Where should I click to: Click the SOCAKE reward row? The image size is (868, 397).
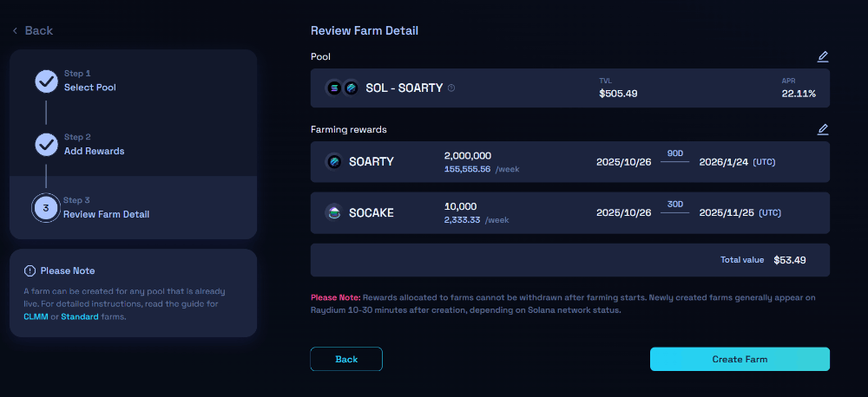(x=569, y=212)
